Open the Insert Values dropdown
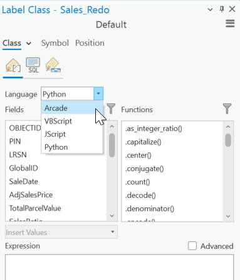 (61, 232)
